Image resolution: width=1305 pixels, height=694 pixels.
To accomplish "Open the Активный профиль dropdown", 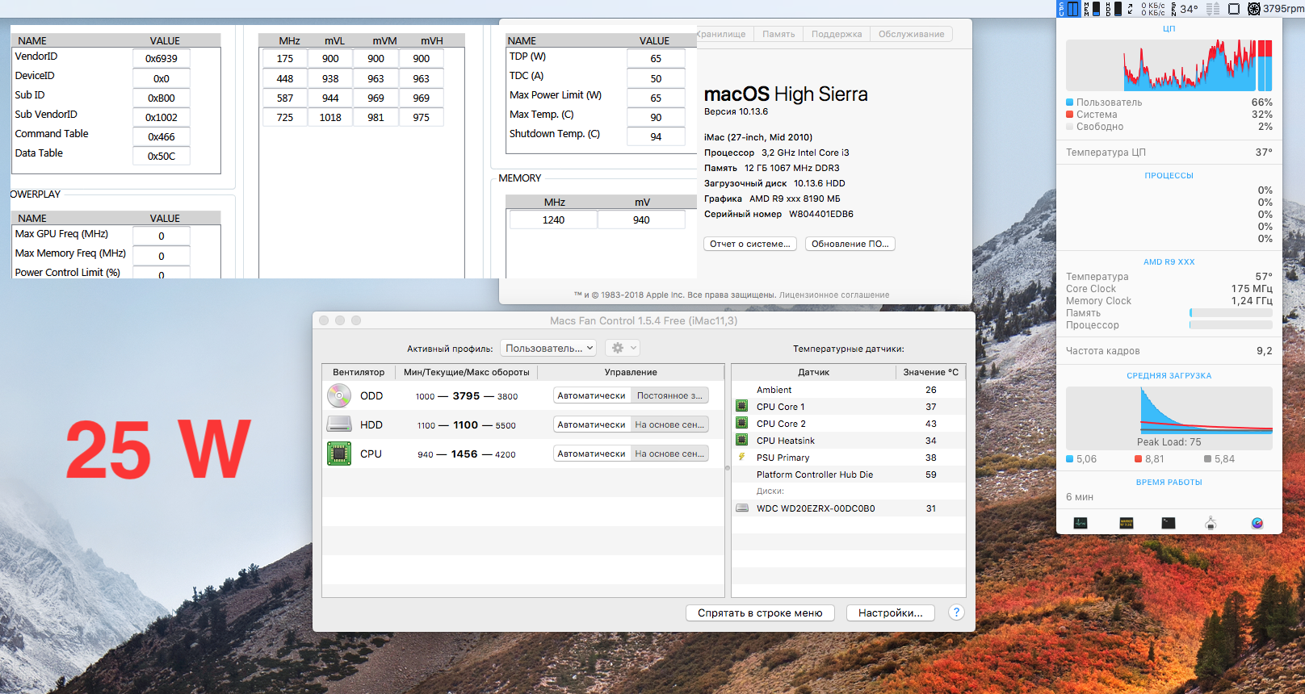I will tap(548, 348).
